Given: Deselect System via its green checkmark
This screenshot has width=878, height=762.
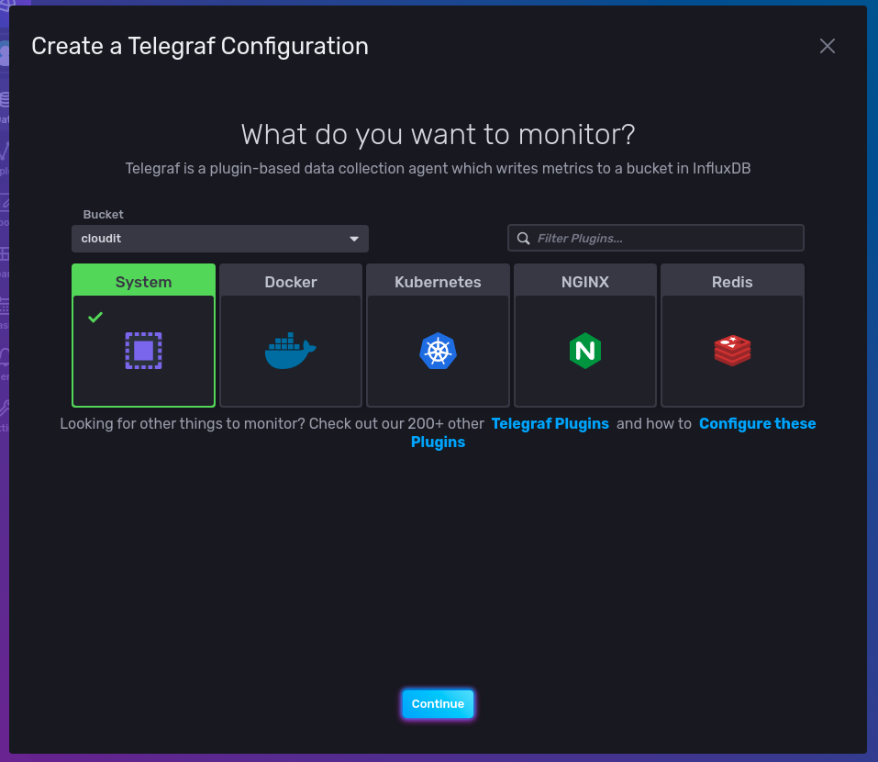Looking at the screenshot, I should (95, 317).
